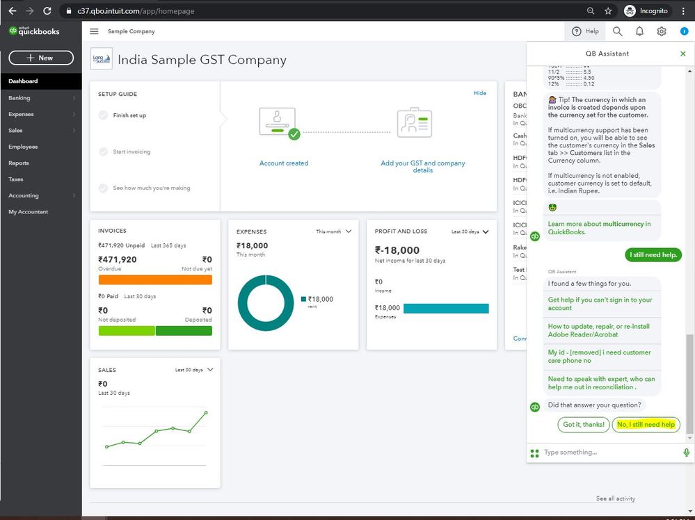The width and height of the screenshot is (695, 520).
Task: Click the blue info circle icon
Action: [x=684, y=31]
